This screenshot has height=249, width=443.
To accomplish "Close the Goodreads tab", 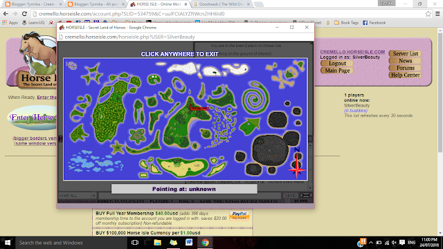I will click(x=248, y=4).
